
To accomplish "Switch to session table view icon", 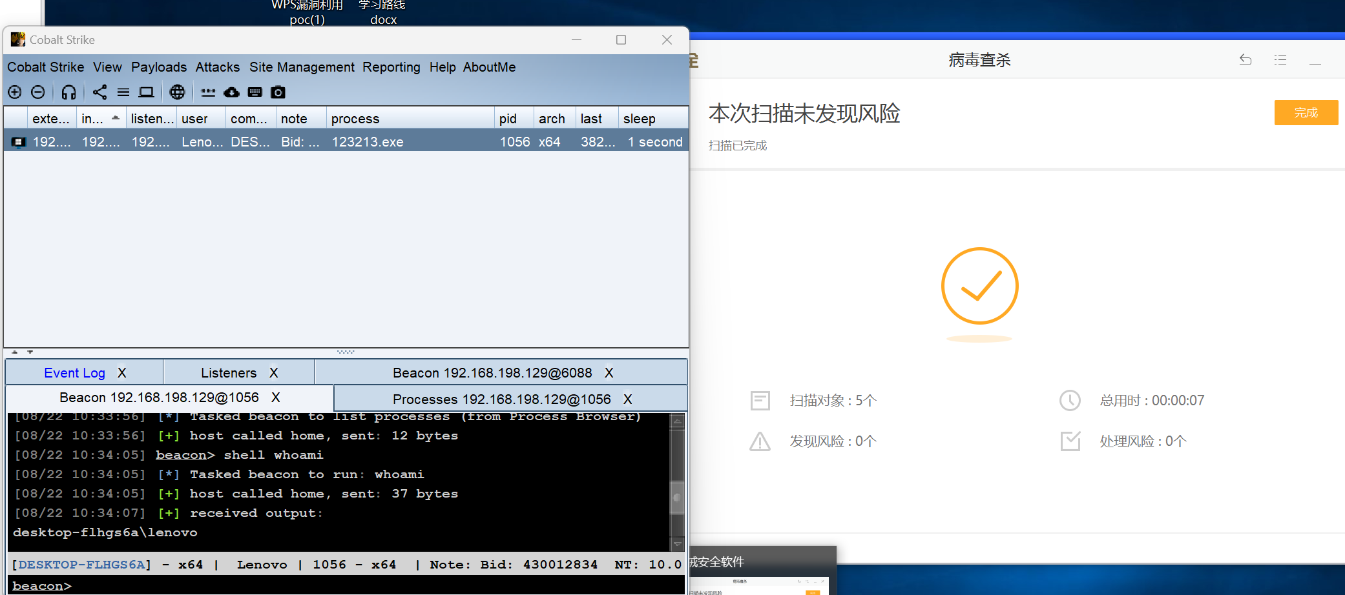I will pyautogui.click(x=123, y=92).
